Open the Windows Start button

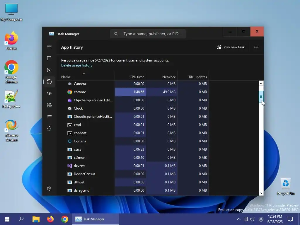(7, 219)
